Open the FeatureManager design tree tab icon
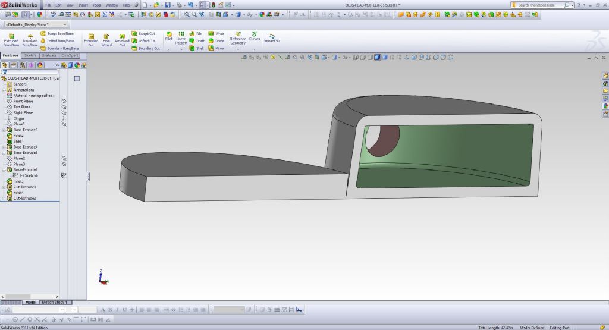Image resolution: width=609 pixels, height=330 pixels. click(x=5, y=65)
